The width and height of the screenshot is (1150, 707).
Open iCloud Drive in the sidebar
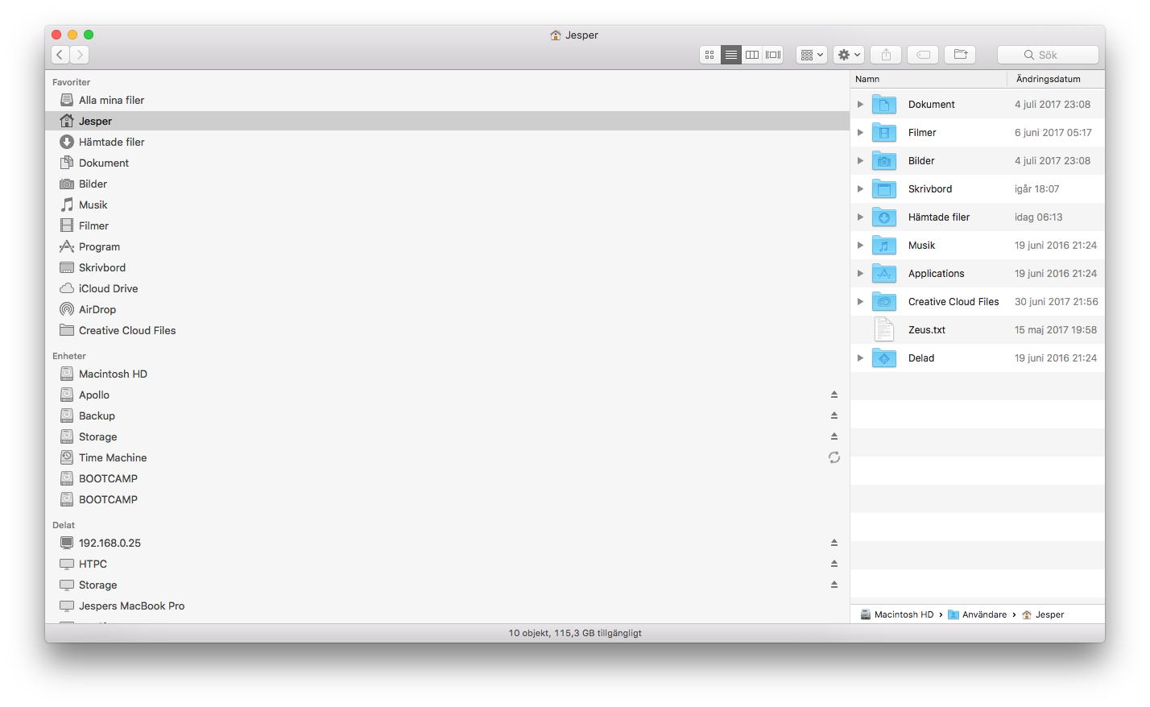coord(447,288)
